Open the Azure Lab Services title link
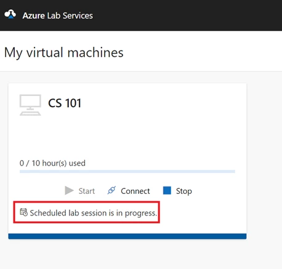The height and width of the screenshot is (269, 282). [57, 15]
